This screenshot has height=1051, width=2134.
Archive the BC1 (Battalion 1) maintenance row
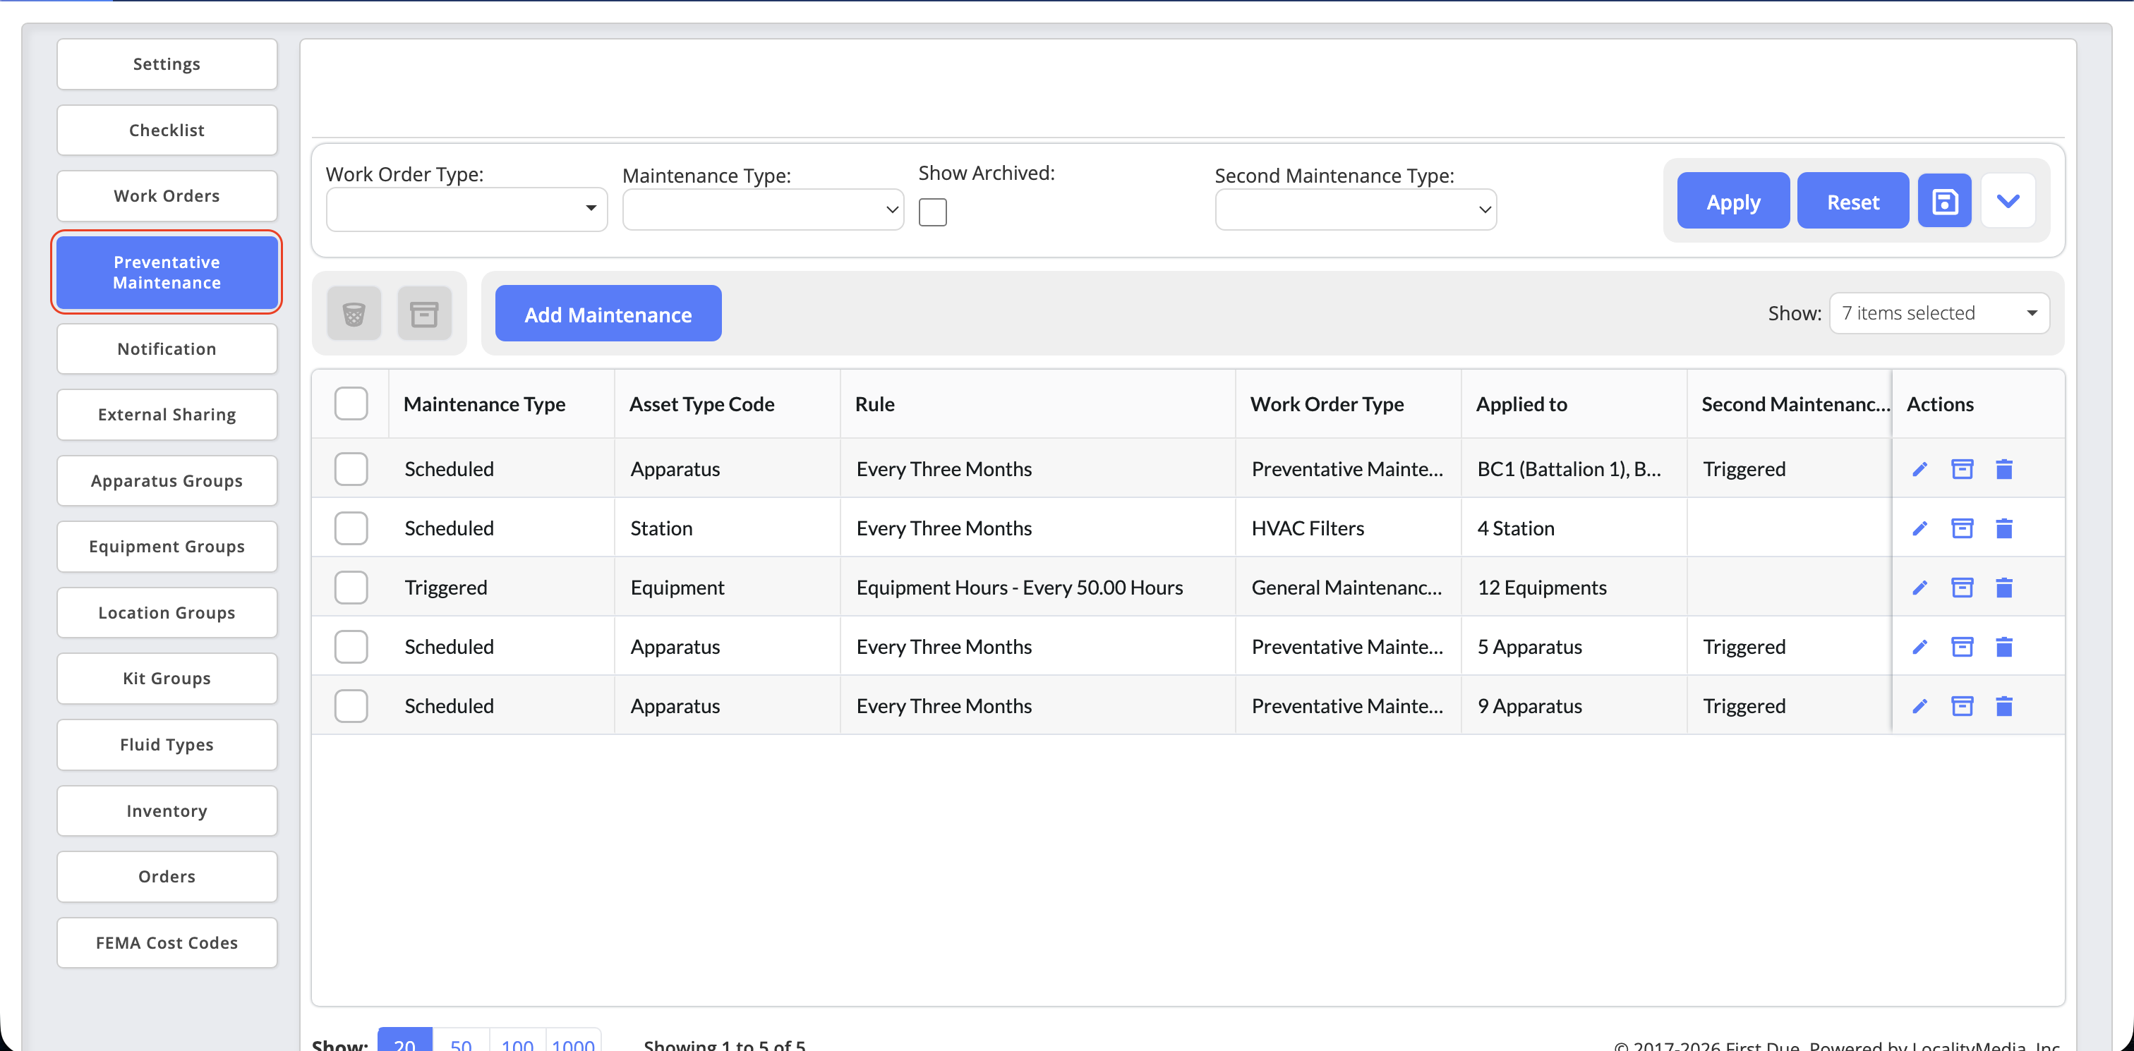1962,470
